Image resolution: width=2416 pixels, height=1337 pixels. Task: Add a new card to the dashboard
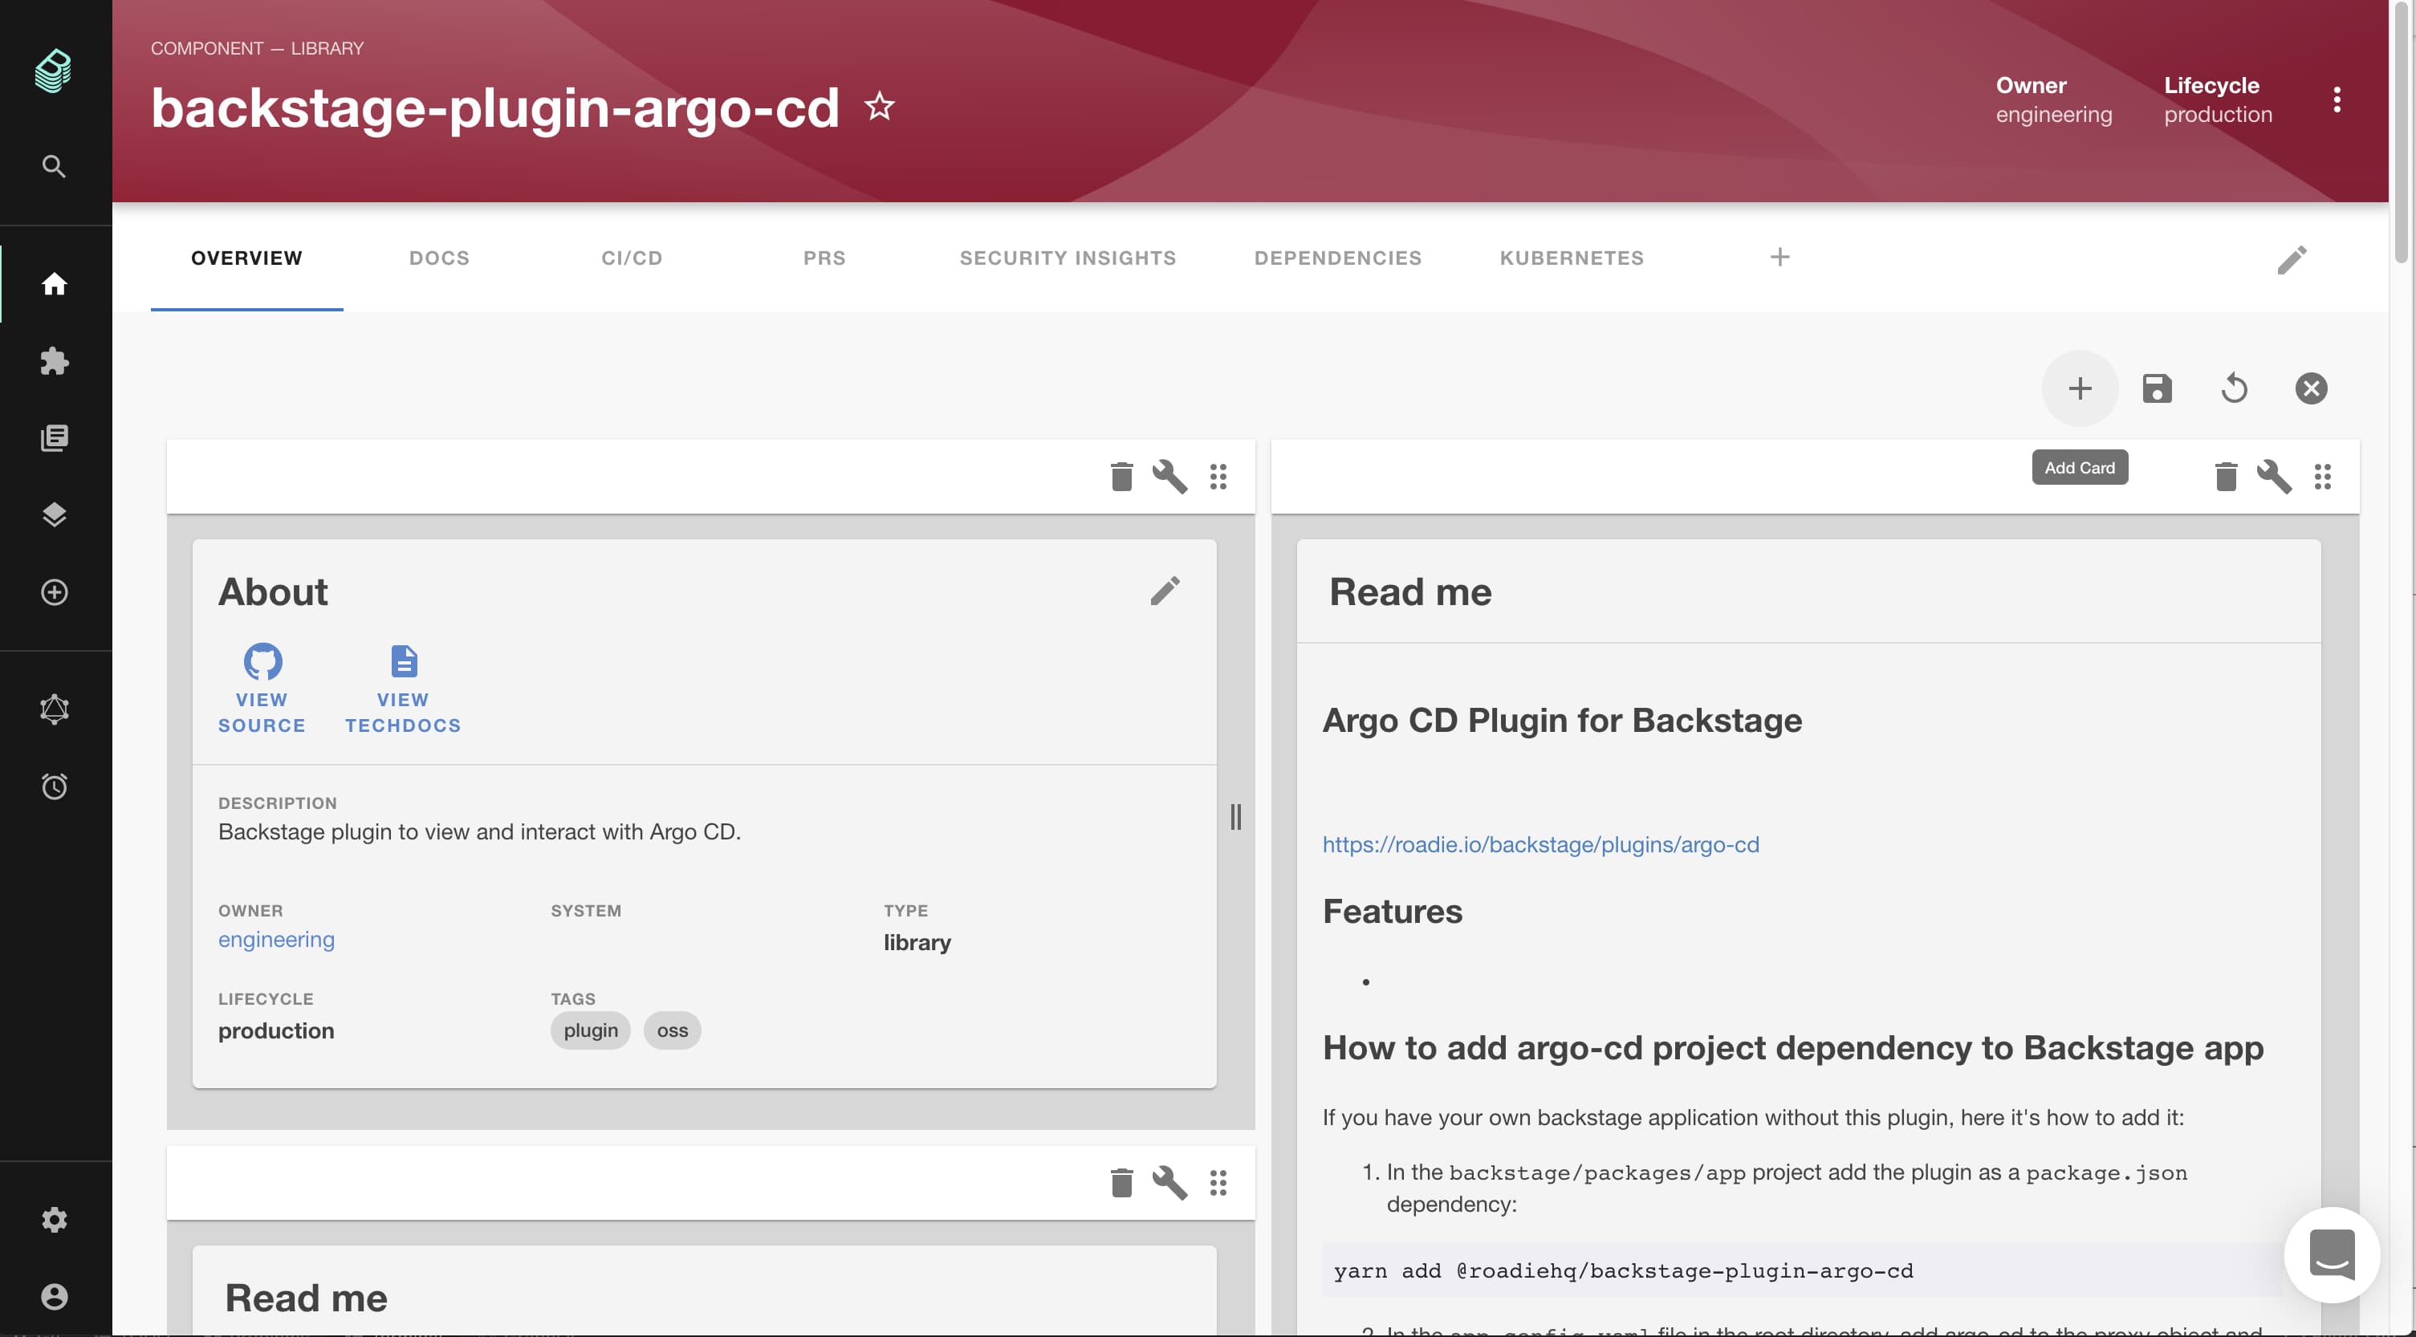pyautogui.click(x=2080, y=388)
